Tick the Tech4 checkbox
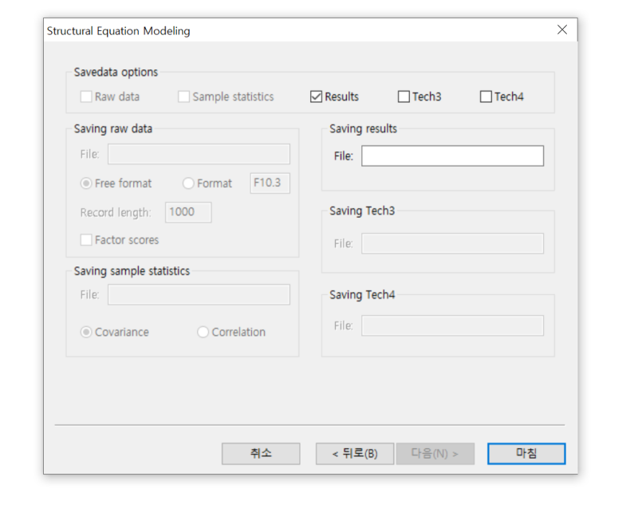This screenshot has width=638, height=528. tap(486, 97)
